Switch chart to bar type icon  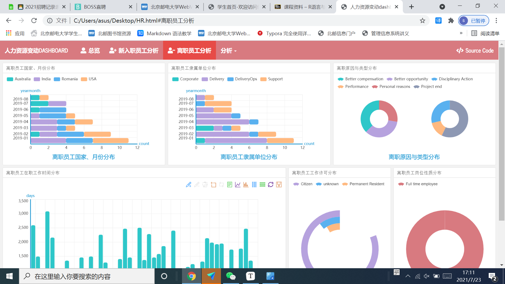(x=246, y=185)
